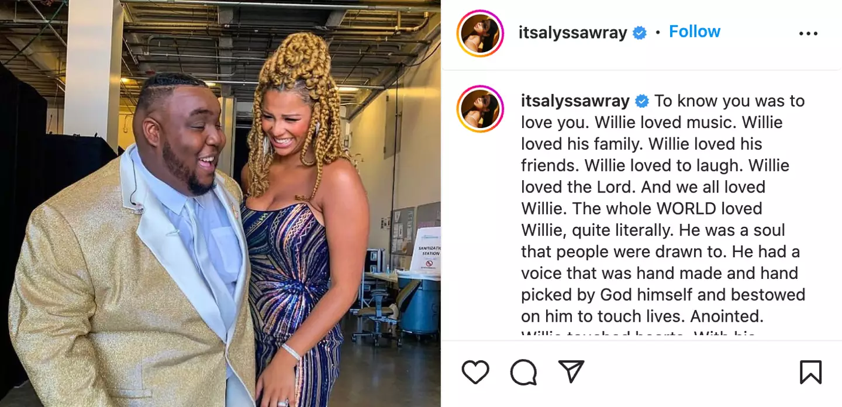Open itsalyssawray profile from caption username
Image resolution: width=842 pixels, height=407 pixels.
[x=575, y=101]
